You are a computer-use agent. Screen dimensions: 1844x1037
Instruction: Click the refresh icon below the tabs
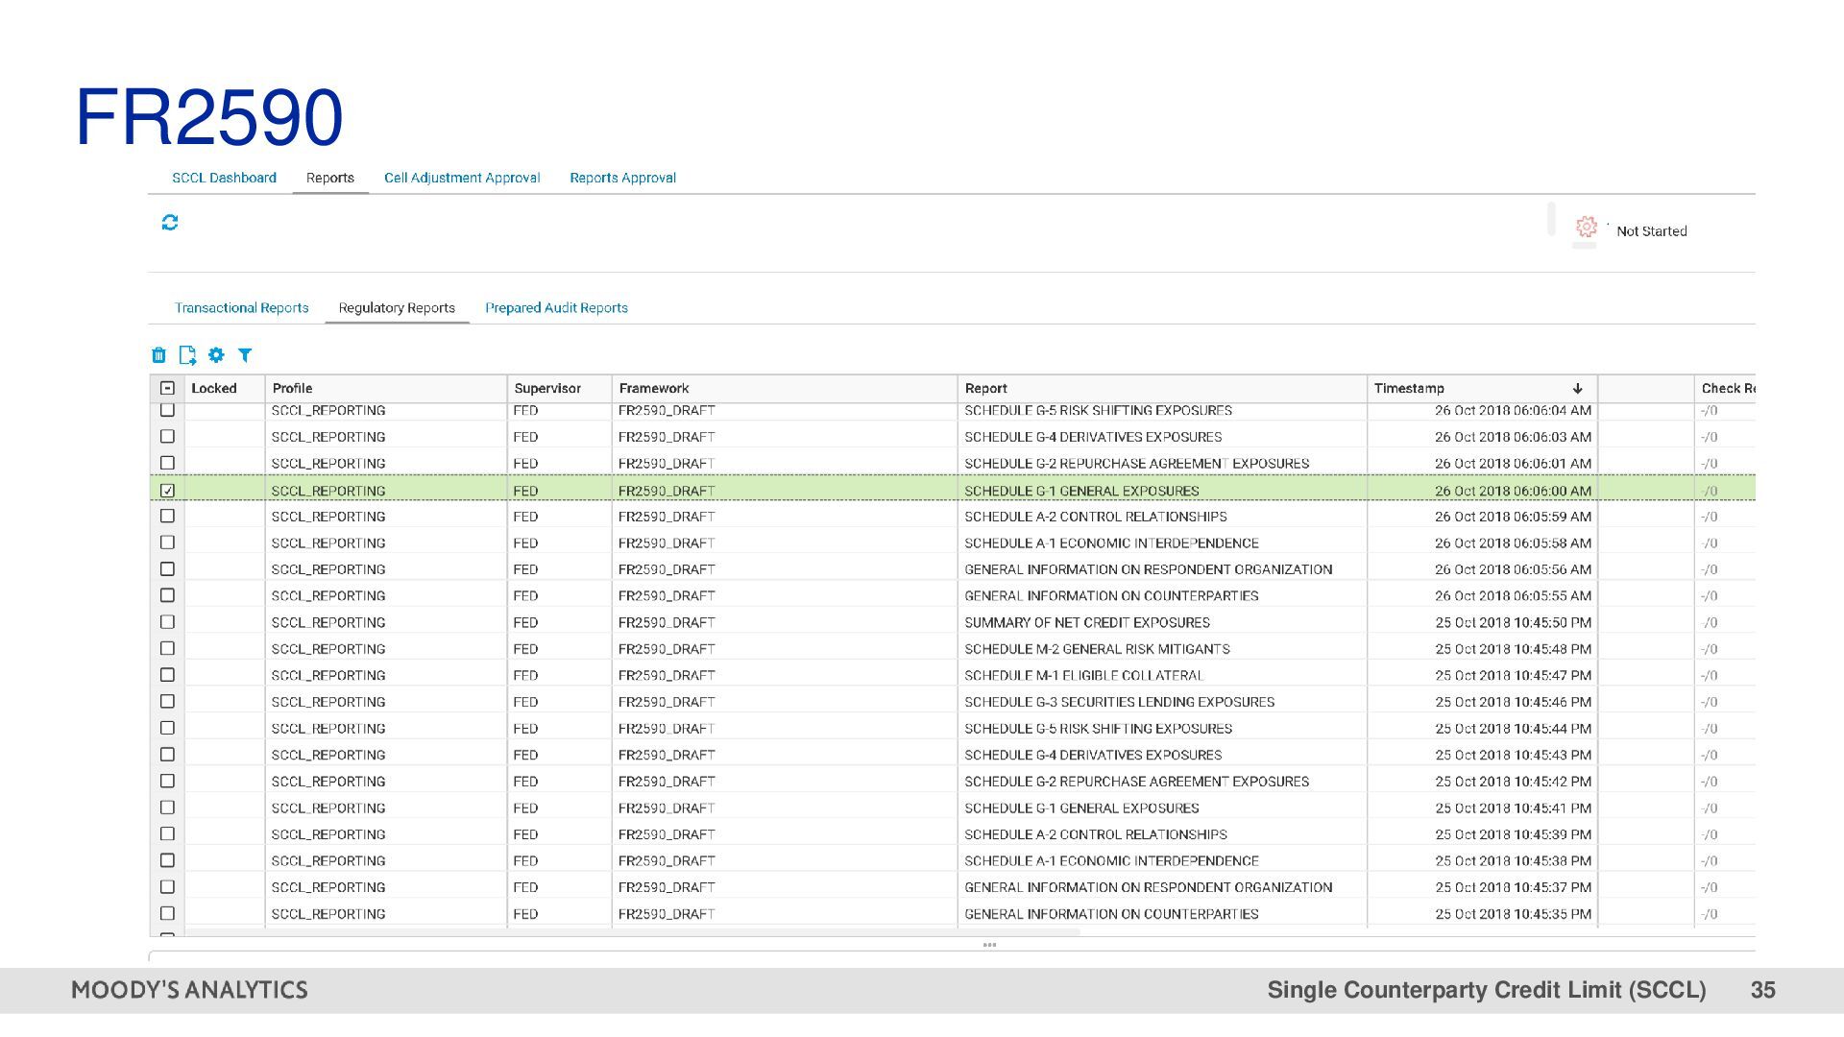coord(170,223)
